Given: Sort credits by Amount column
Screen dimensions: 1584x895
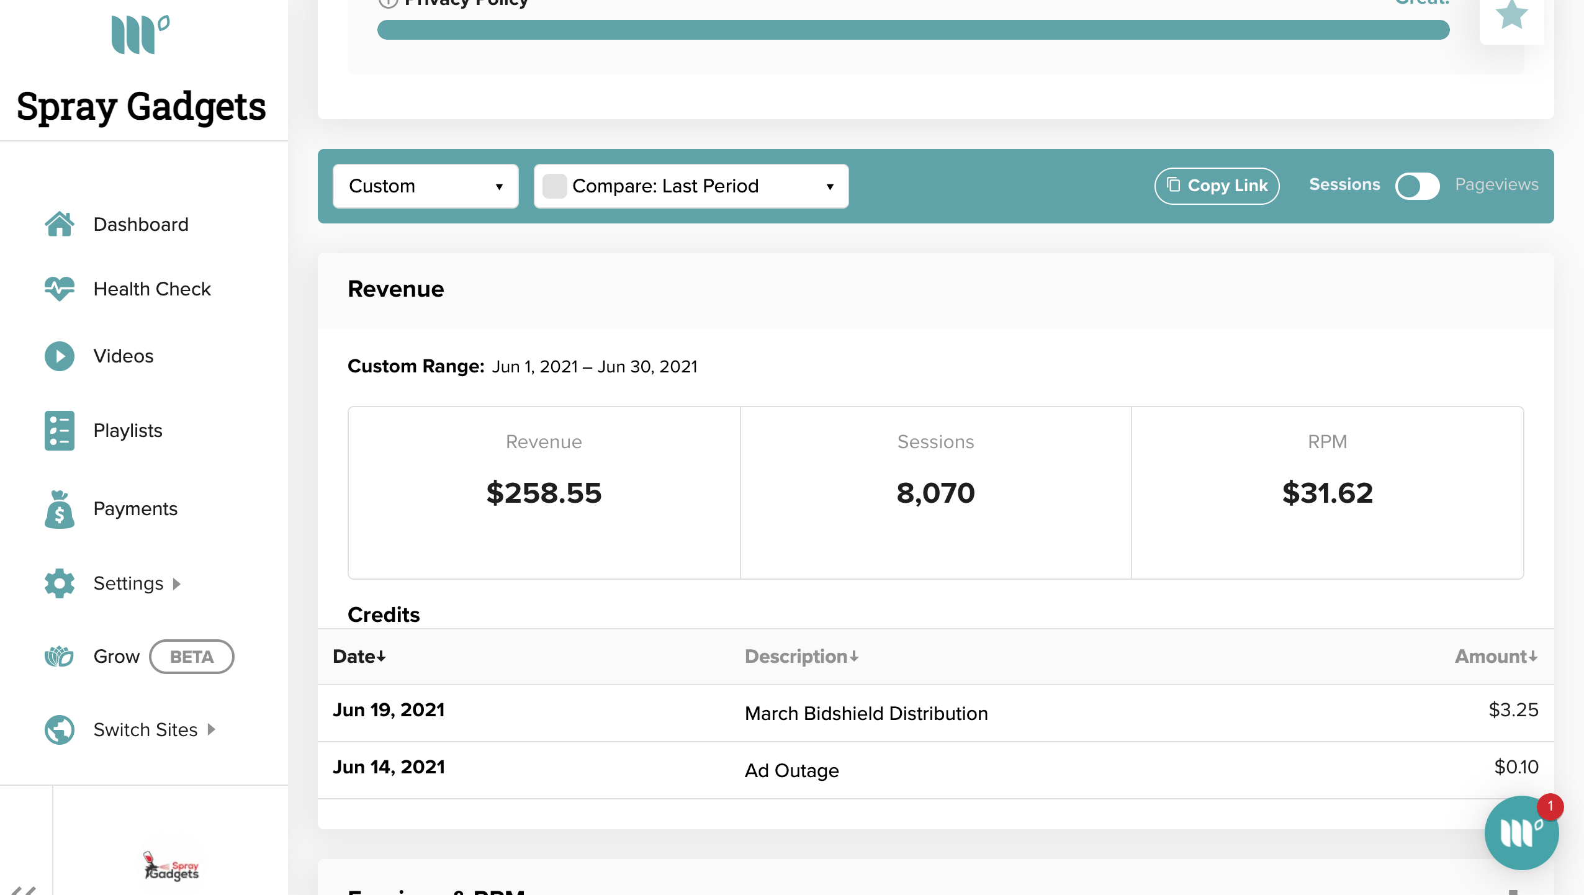Looking at the screenshot, I should (x=1496, y=657).
